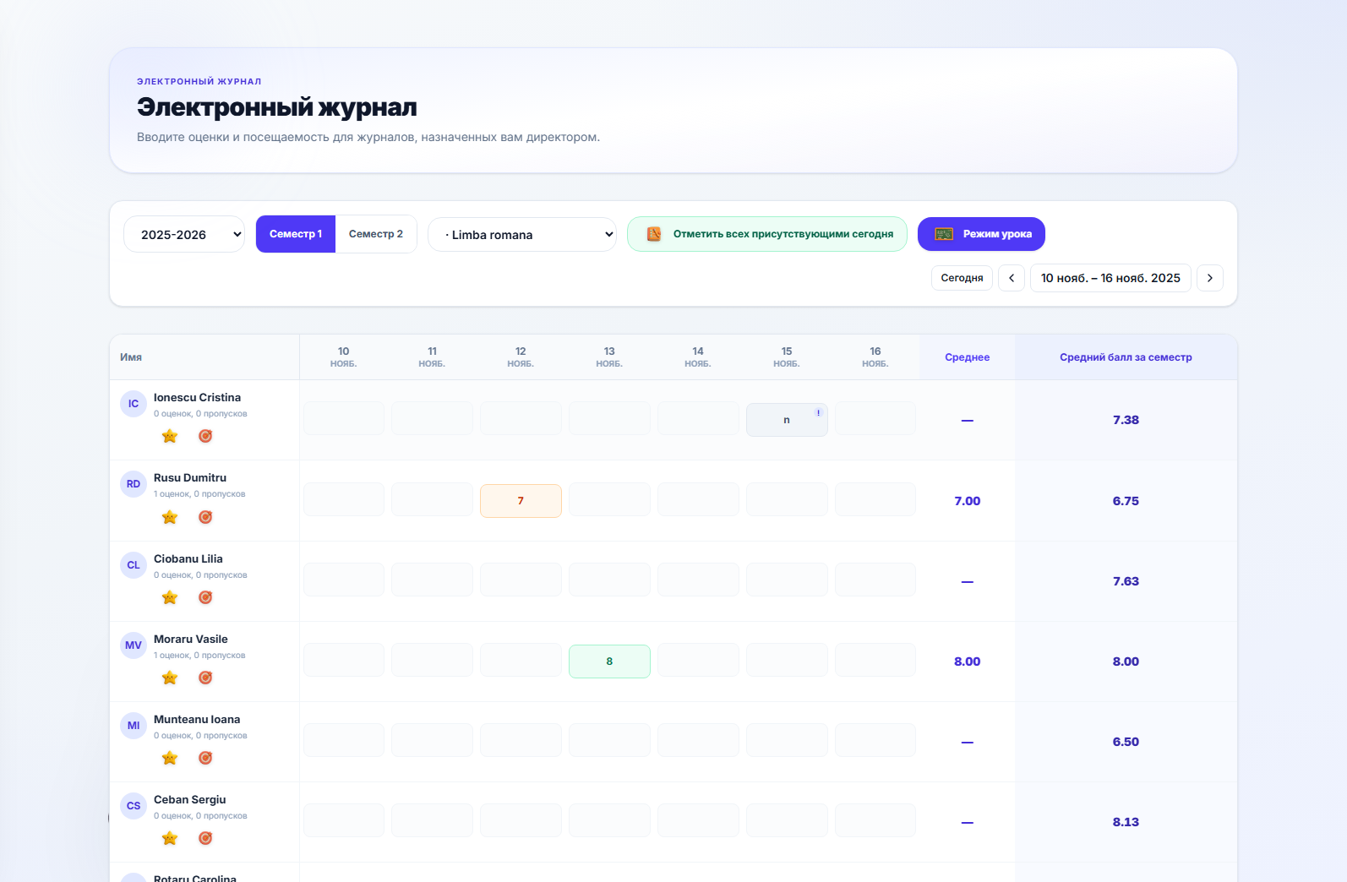
Task: Click semester average 7.38 for Ionescu Cristina
Action: point(1126,420)
